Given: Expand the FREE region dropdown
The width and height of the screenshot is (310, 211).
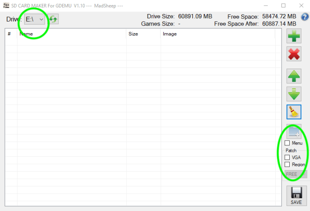Looking at the screenshot, I should (x=296, y=174).
